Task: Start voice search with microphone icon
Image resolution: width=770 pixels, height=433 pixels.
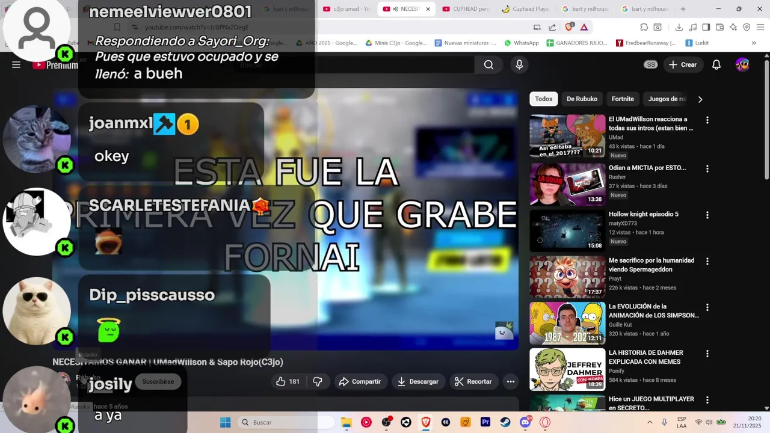Action: (x=519, y=65)
